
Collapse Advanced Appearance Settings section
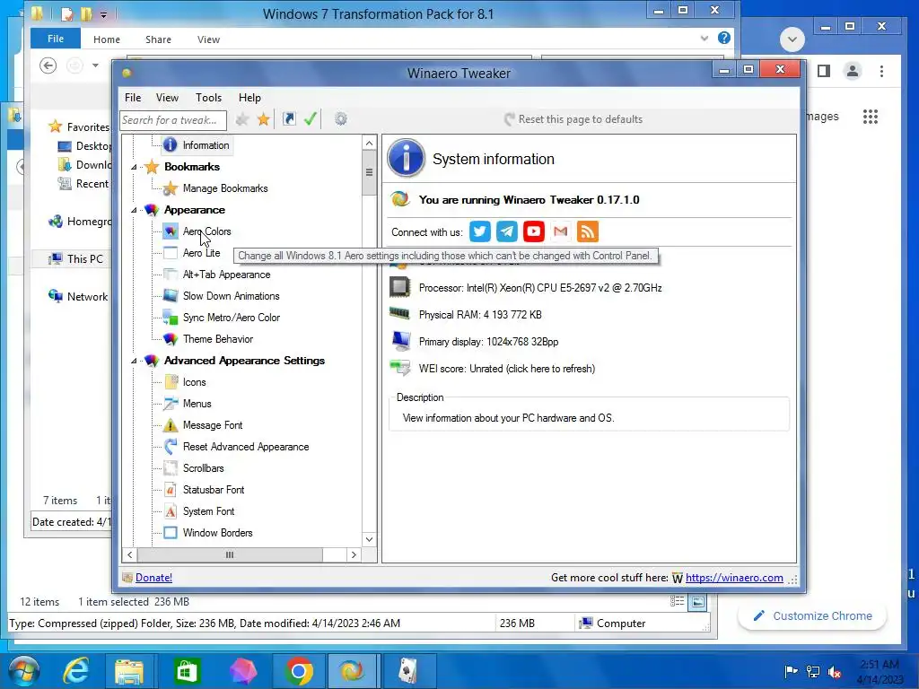pos(135,361)
